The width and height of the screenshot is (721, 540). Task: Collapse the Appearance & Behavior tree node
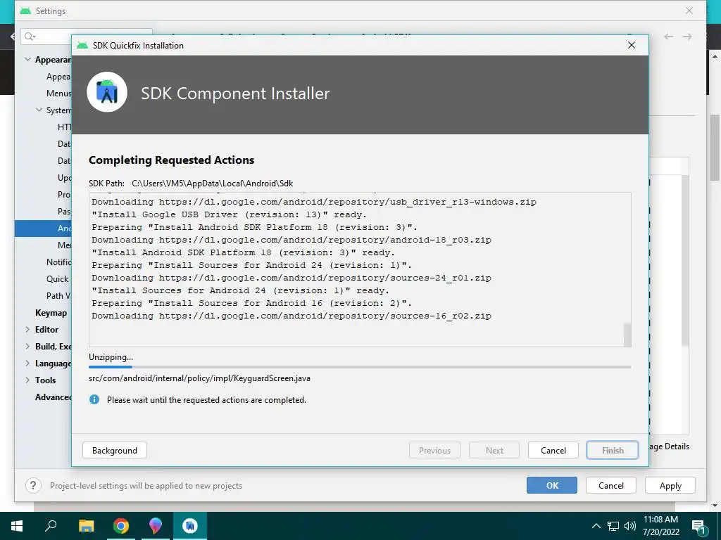click(27, 59)
